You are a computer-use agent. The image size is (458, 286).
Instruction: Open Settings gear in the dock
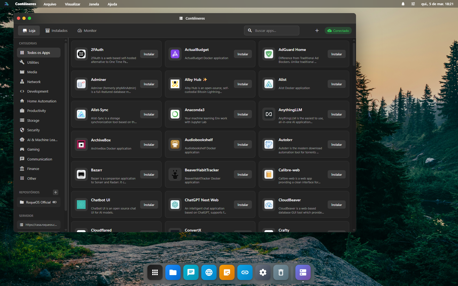(x=263, y=272)
